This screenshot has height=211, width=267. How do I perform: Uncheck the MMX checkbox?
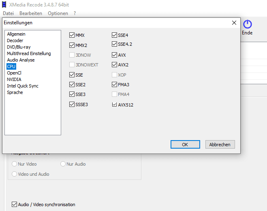(72, 35)
